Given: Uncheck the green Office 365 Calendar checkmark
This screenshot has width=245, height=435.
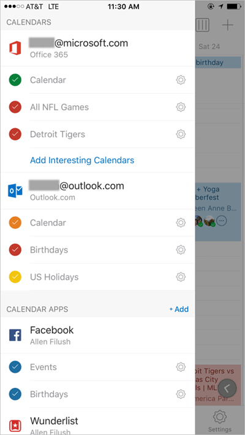Looking at the screenshot, I should point(15,80).
